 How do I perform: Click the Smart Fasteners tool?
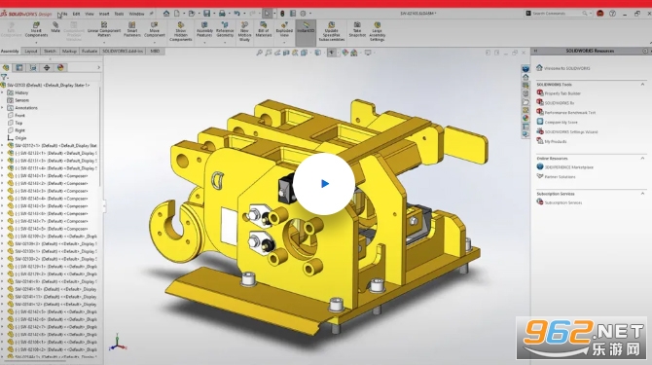click(131, 29)
